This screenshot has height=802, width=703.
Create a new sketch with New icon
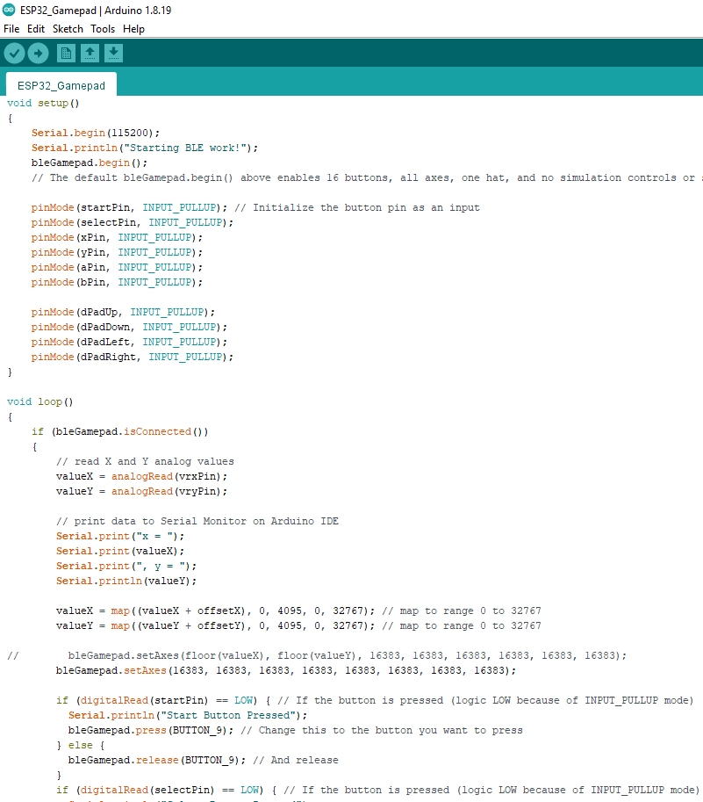(x=66, y=54)
